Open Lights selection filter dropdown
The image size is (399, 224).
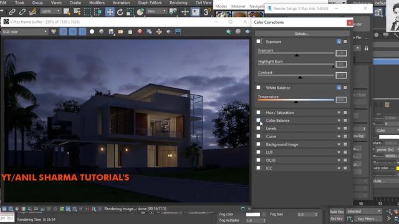click(50, 11)
